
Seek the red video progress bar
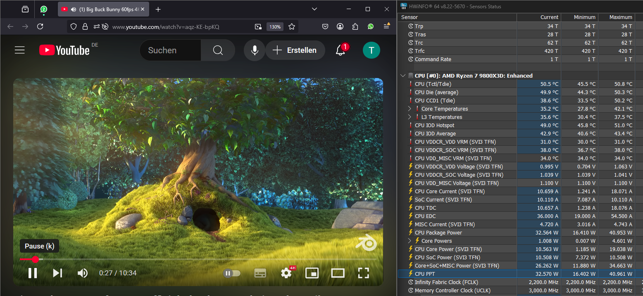[198, 259]
